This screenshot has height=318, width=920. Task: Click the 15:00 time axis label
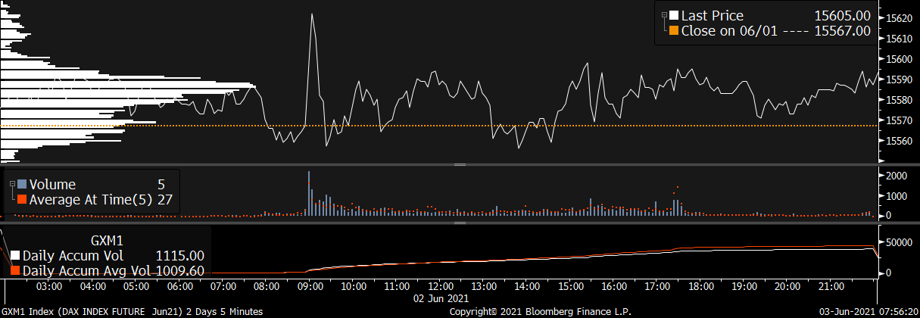571,287
